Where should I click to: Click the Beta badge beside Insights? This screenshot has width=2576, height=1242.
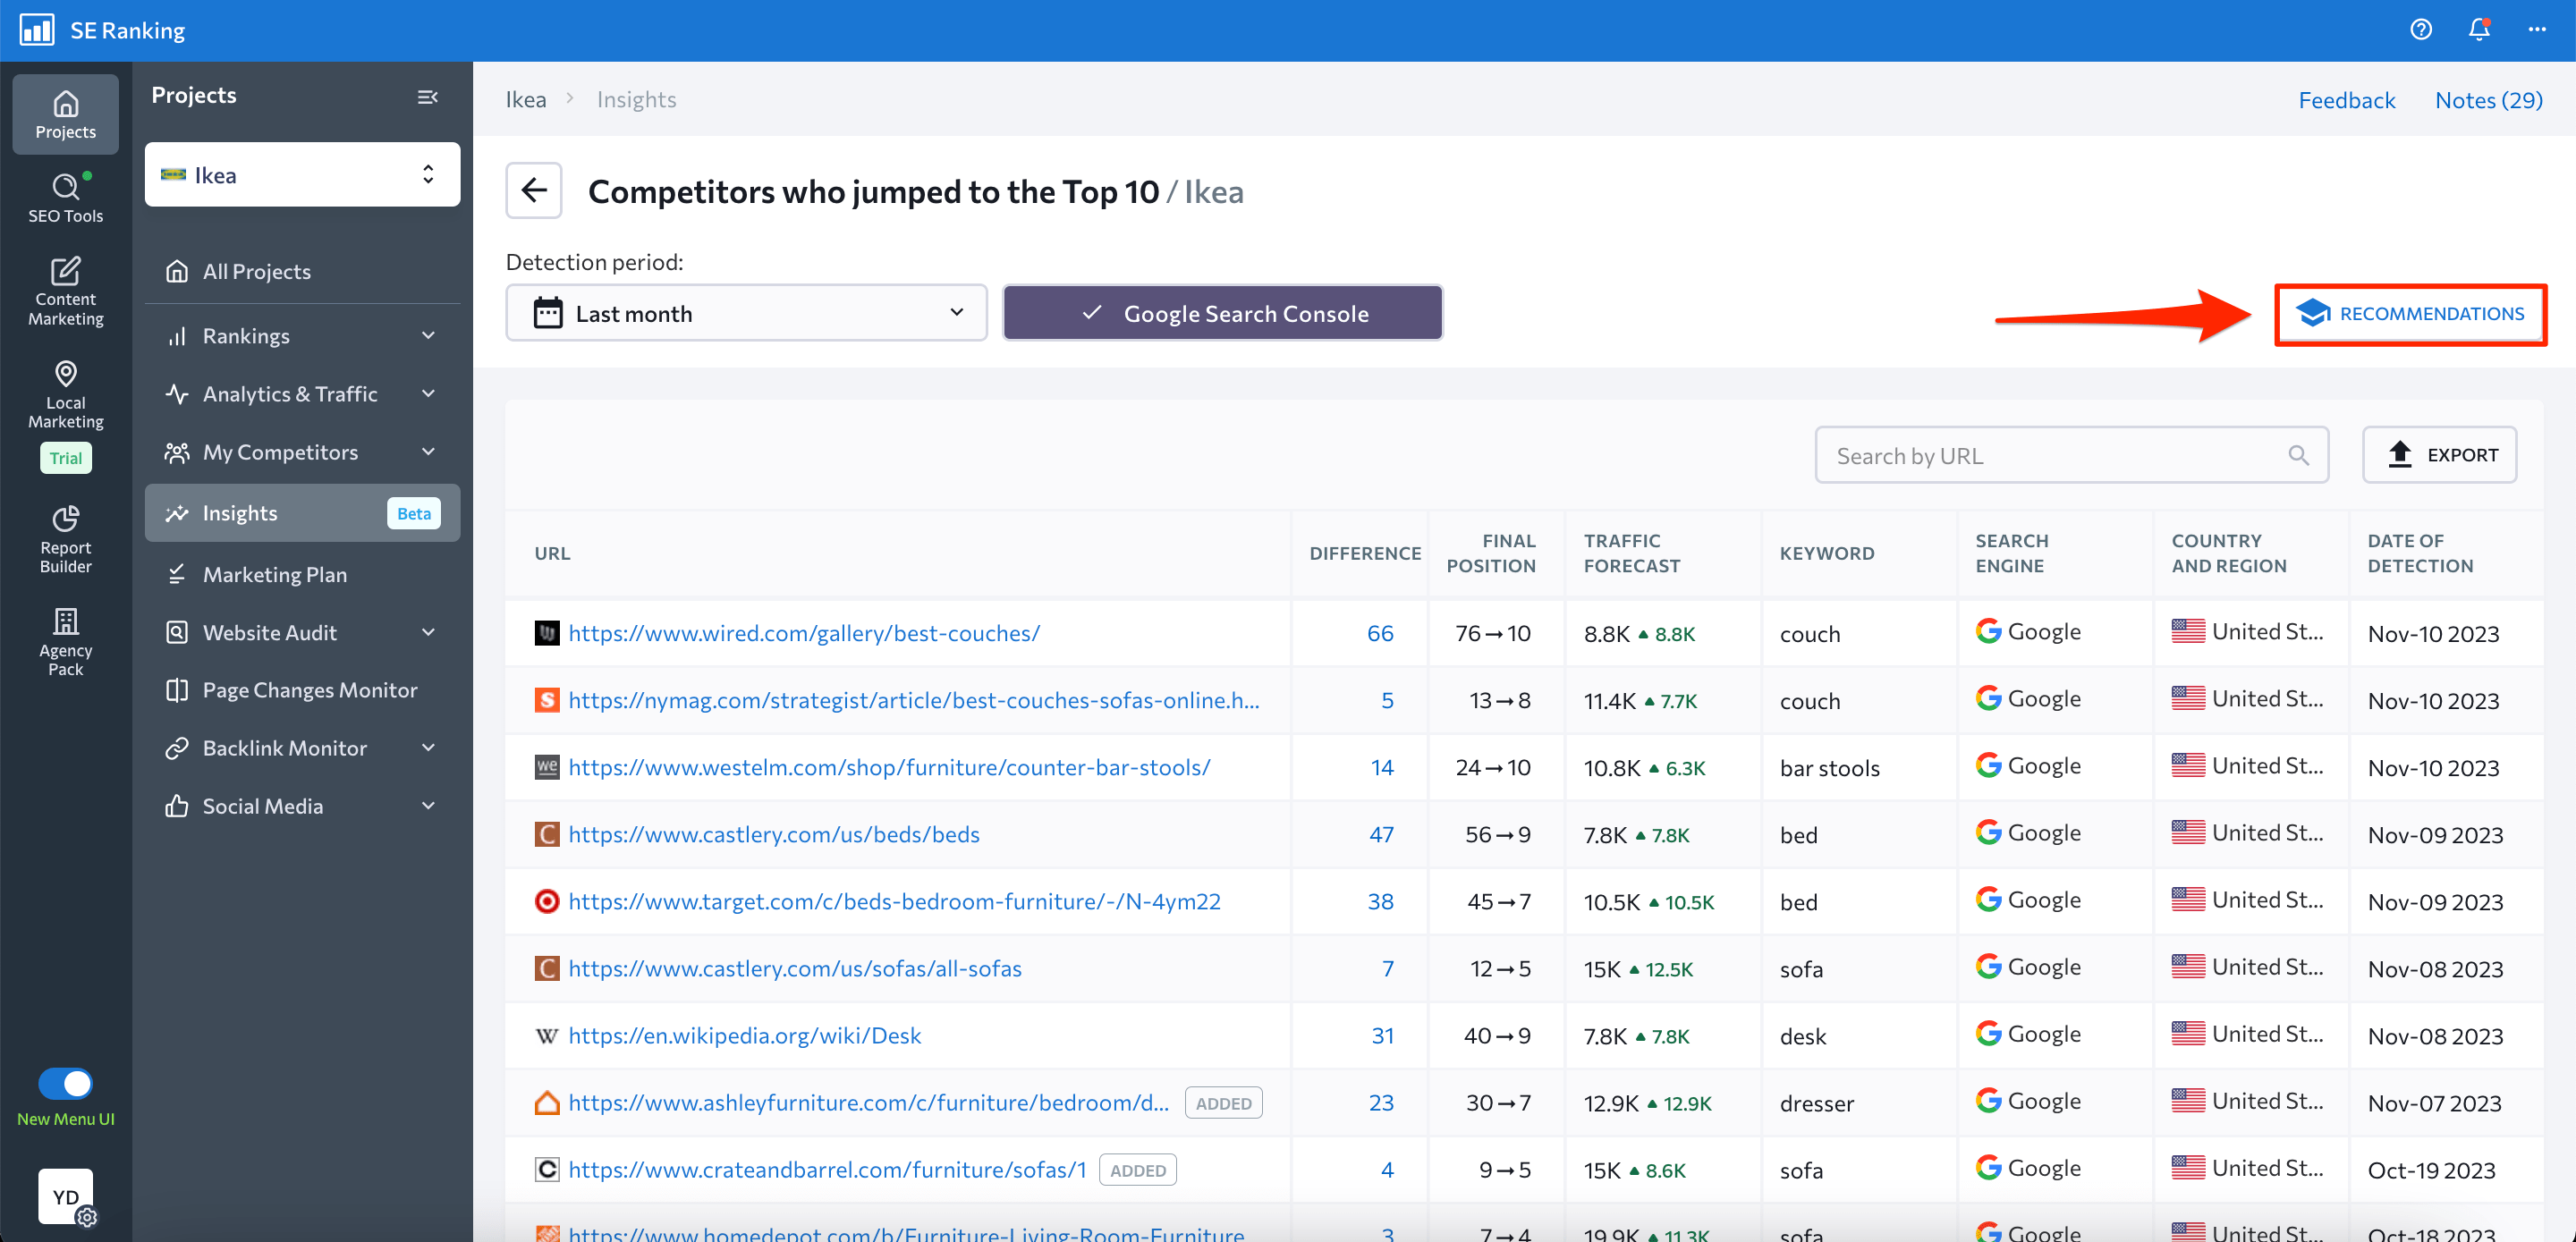[414, 513]
